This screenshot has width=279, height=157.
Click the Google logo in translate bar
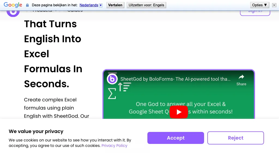pyautogui.click(x=13, y=5)
